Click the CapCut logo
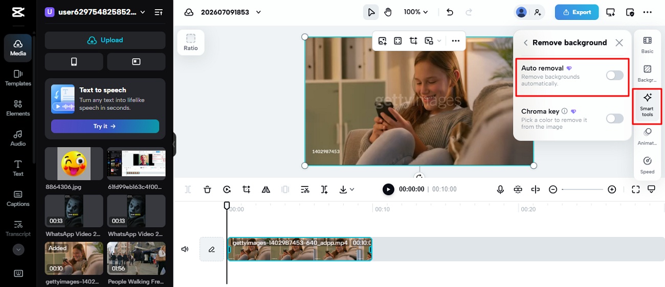The width and height of the screenshot is (665, 287). (x=18, y=12)
